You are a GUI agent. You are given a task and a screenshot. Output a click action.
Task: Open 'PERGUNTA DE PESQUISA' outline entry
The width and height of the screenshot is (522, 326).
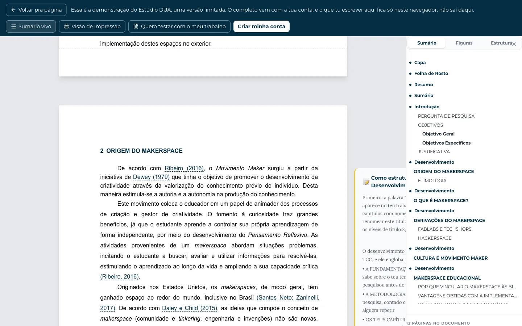(446, 116)
